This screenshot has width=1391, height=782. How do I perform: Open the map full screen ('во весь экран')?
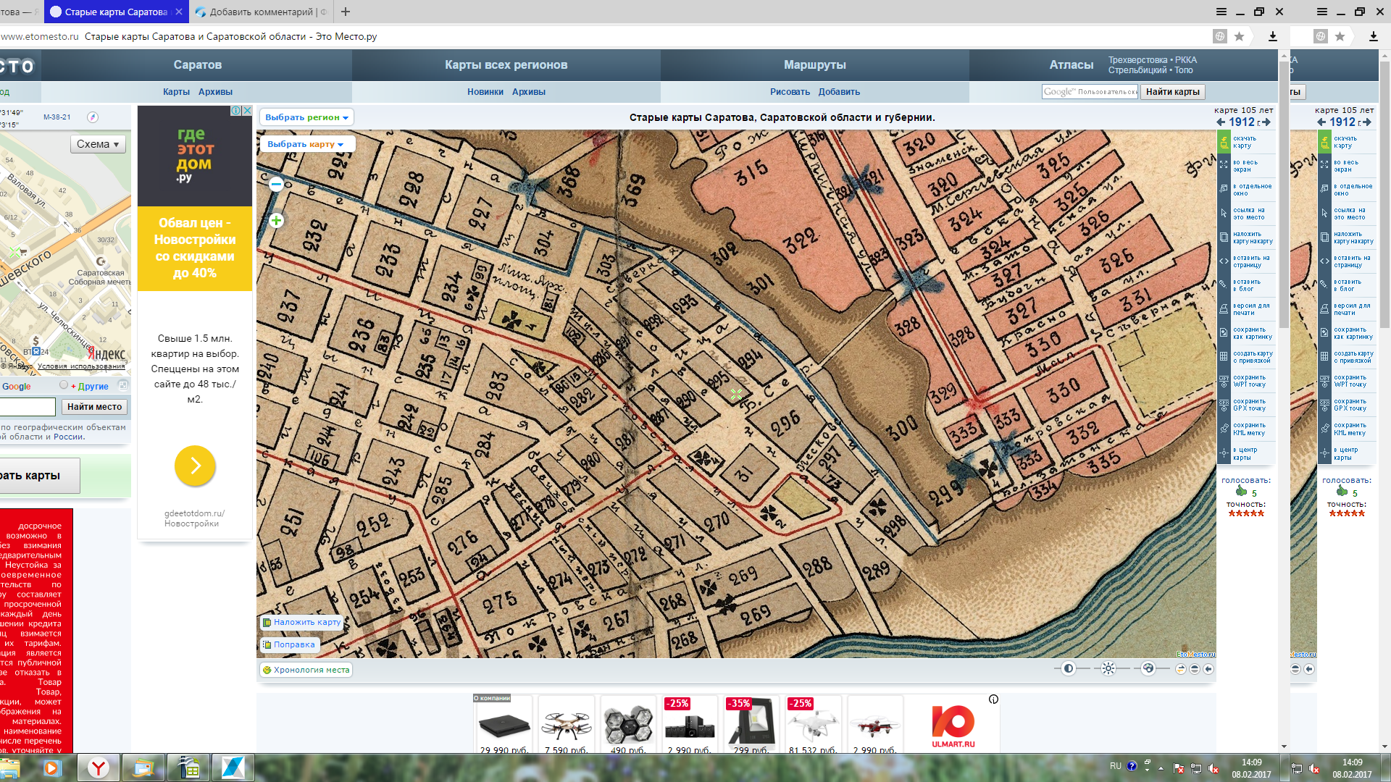1224,166
